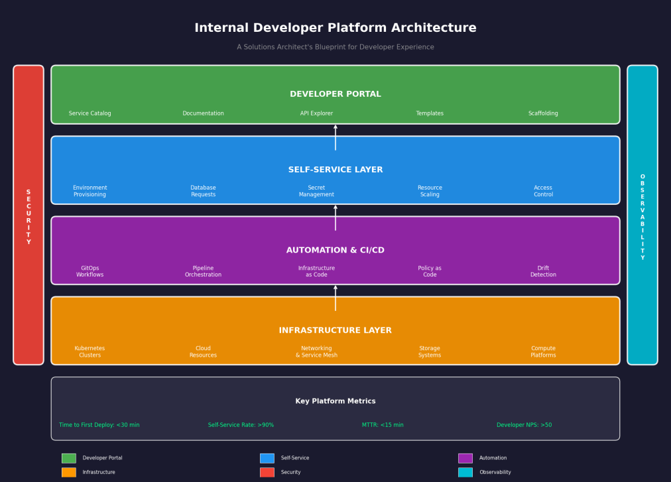The image size is (671, 482).
Task: Click the Secret Management item
Action: [x=316, y=191]
